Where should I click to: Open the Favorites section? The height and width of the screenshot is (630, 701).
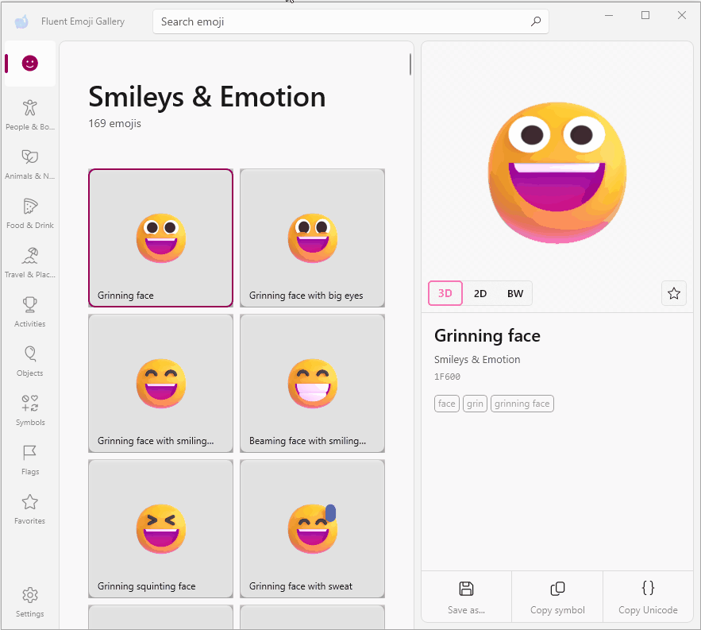pos(30,508)
